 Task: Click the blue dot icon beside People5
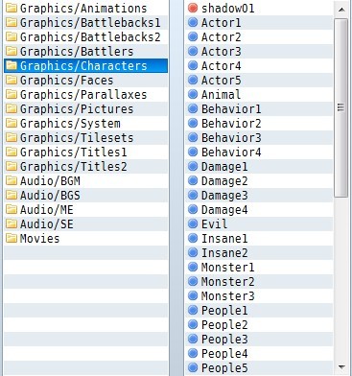coord(193,367)
